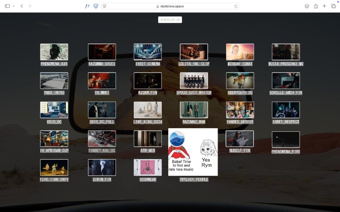This screenshot has height=212, width=340.
Task: Open 2GIS_DC_FULL thumbnail
Action: point(102,110)
